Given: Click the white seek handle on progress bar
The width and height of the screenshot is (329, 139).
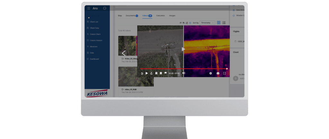Looking at the screenshot, I should [227, 69].
